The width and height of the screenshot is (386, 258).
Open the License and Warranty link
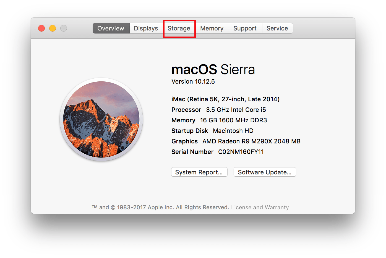(x=260, y=207)
